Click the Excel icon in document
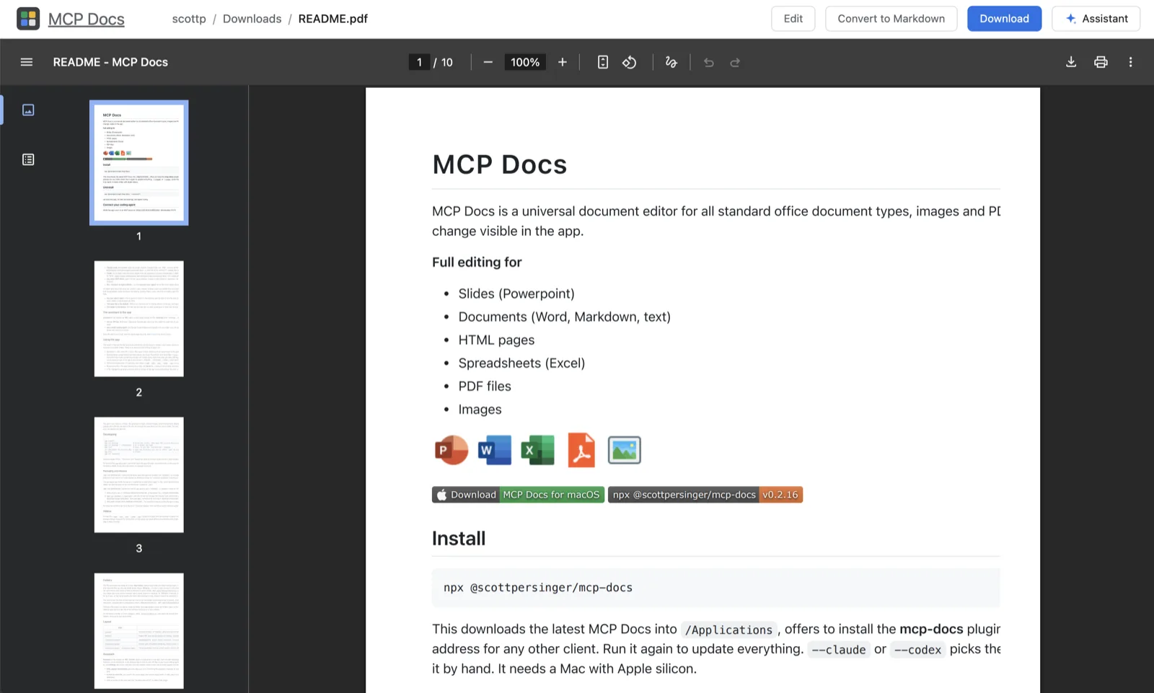Screen dimensions: 1154x693 point(537,450)
